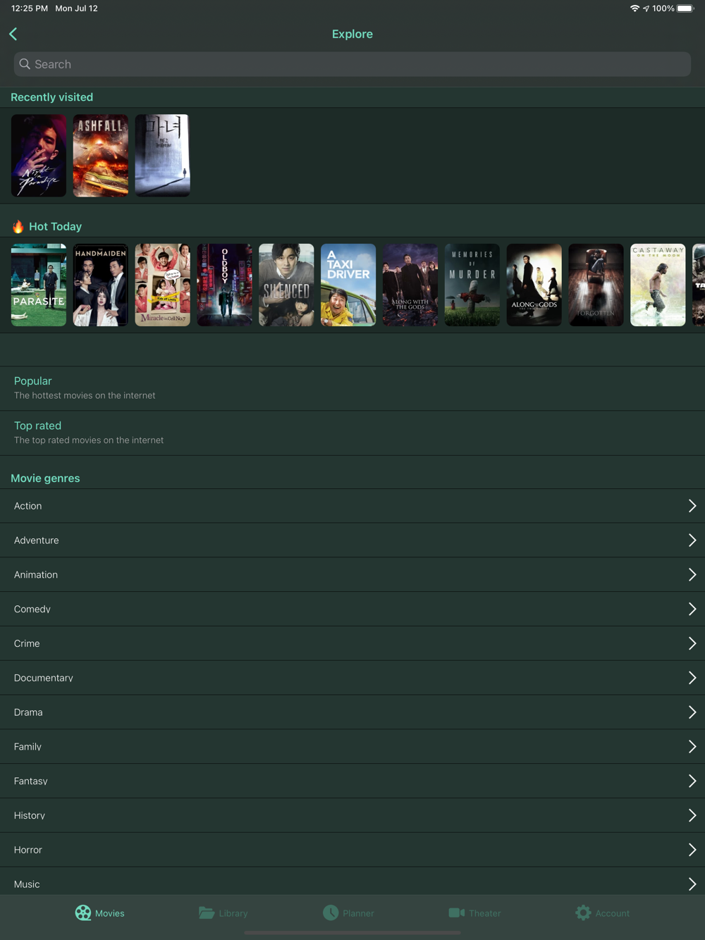Tap the battery status icon

[685, 8]
